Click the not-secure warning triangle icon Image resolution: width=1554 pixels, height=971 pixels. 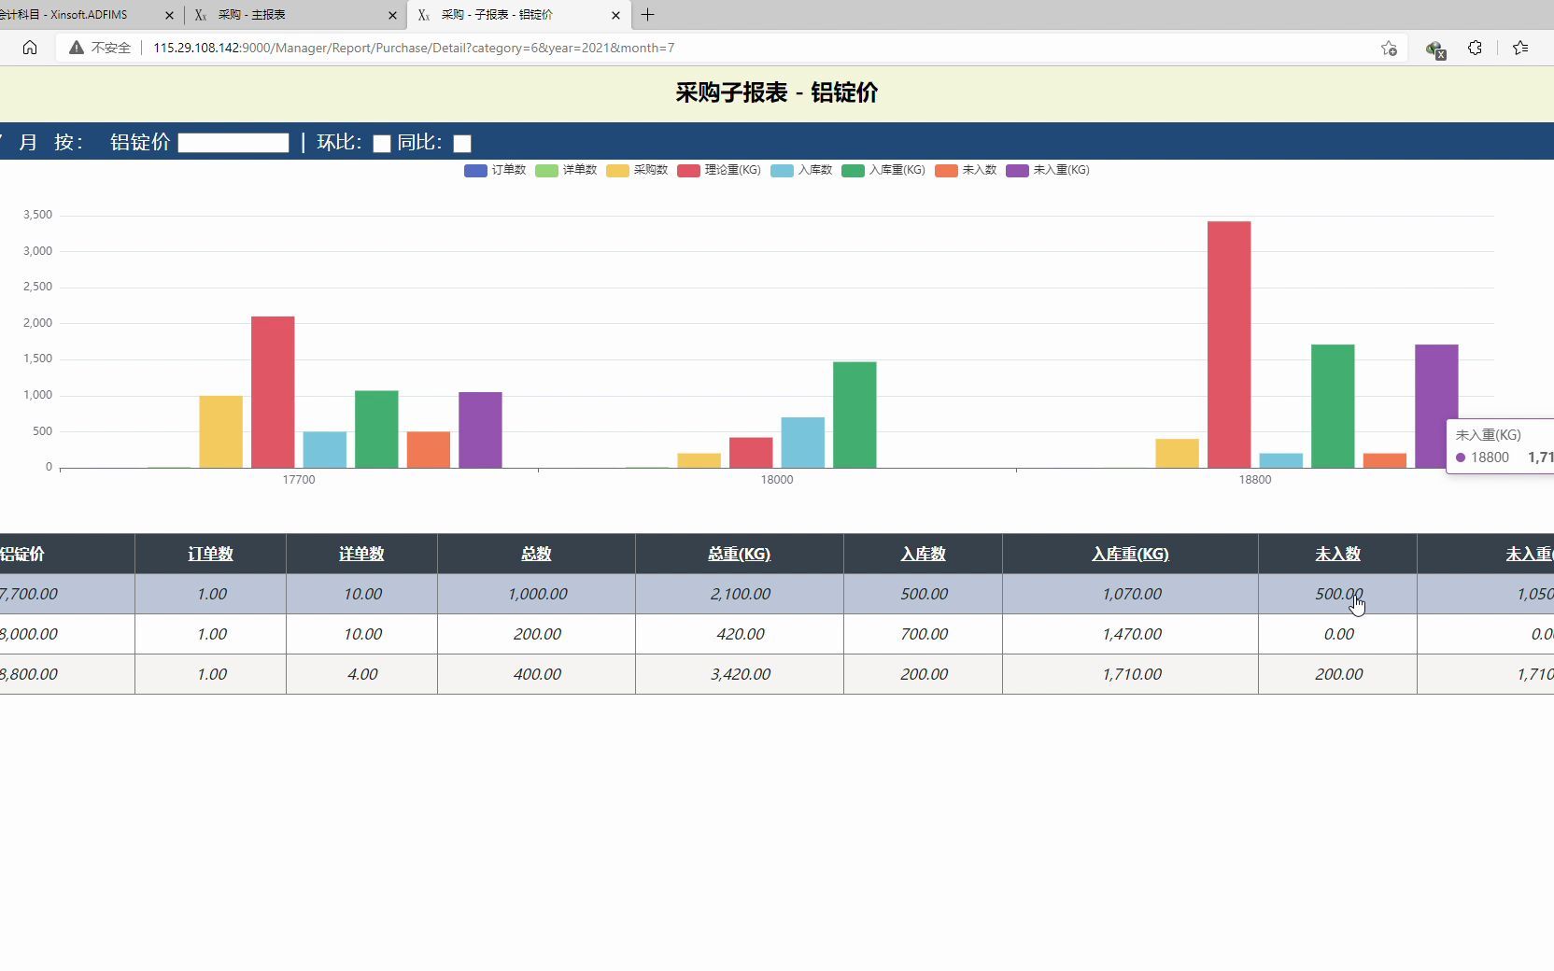(x=77, y=48)
